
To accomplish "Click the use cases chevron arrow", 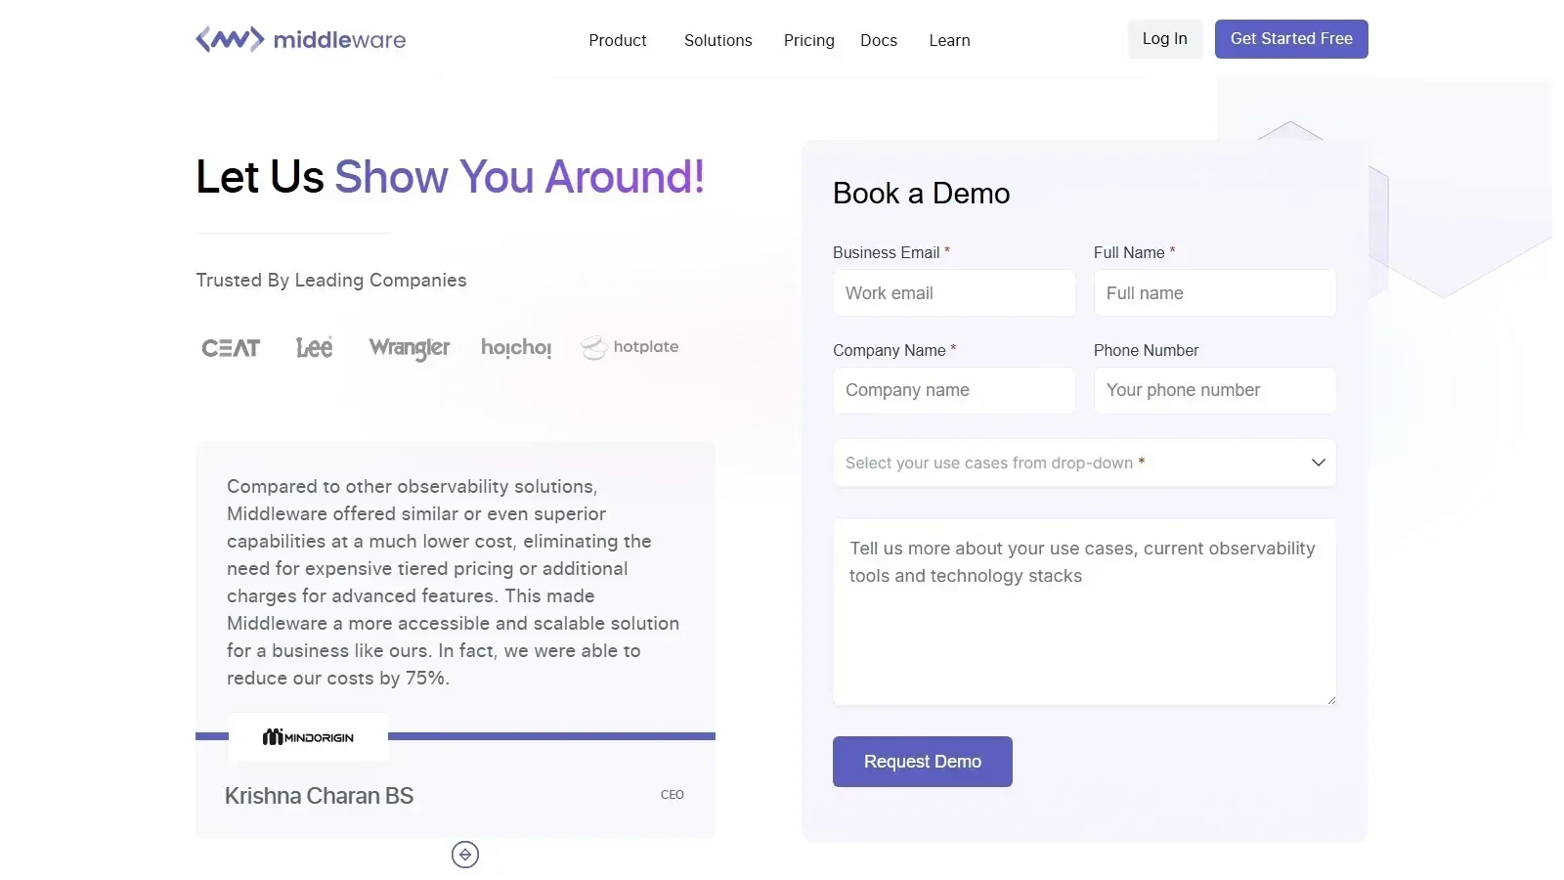I will [x=1318, y=462].
